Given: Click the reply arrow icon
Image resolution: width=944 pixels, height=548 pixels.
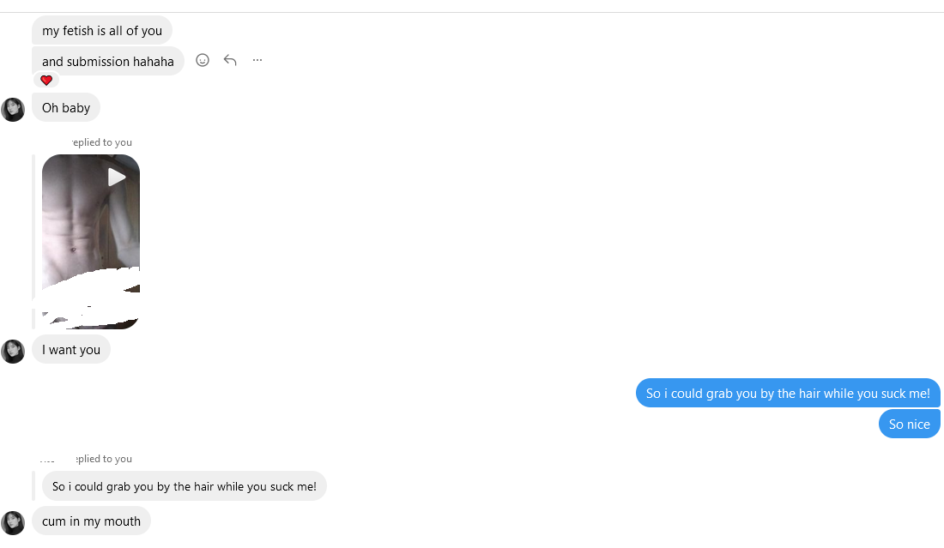Looking at the screenshot, I should point(230,60).
